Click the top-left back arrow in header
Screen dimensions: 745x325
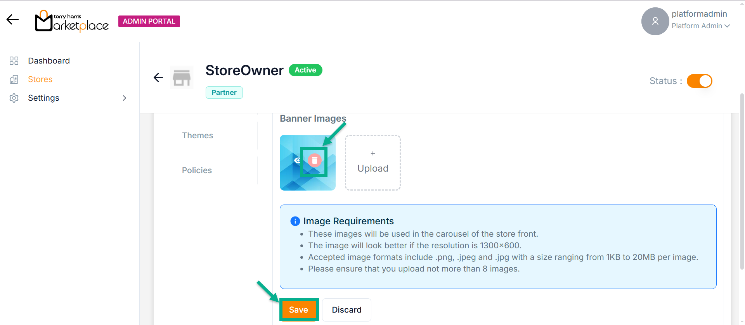click(x=12, y=20)
